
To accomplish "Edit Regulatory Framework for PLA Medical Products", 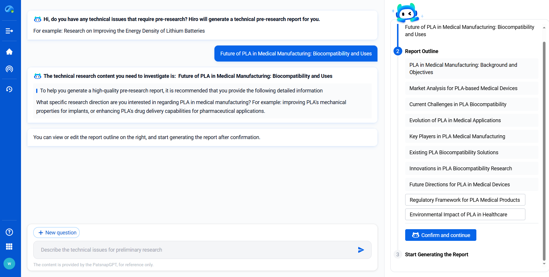I will [465, 200].
